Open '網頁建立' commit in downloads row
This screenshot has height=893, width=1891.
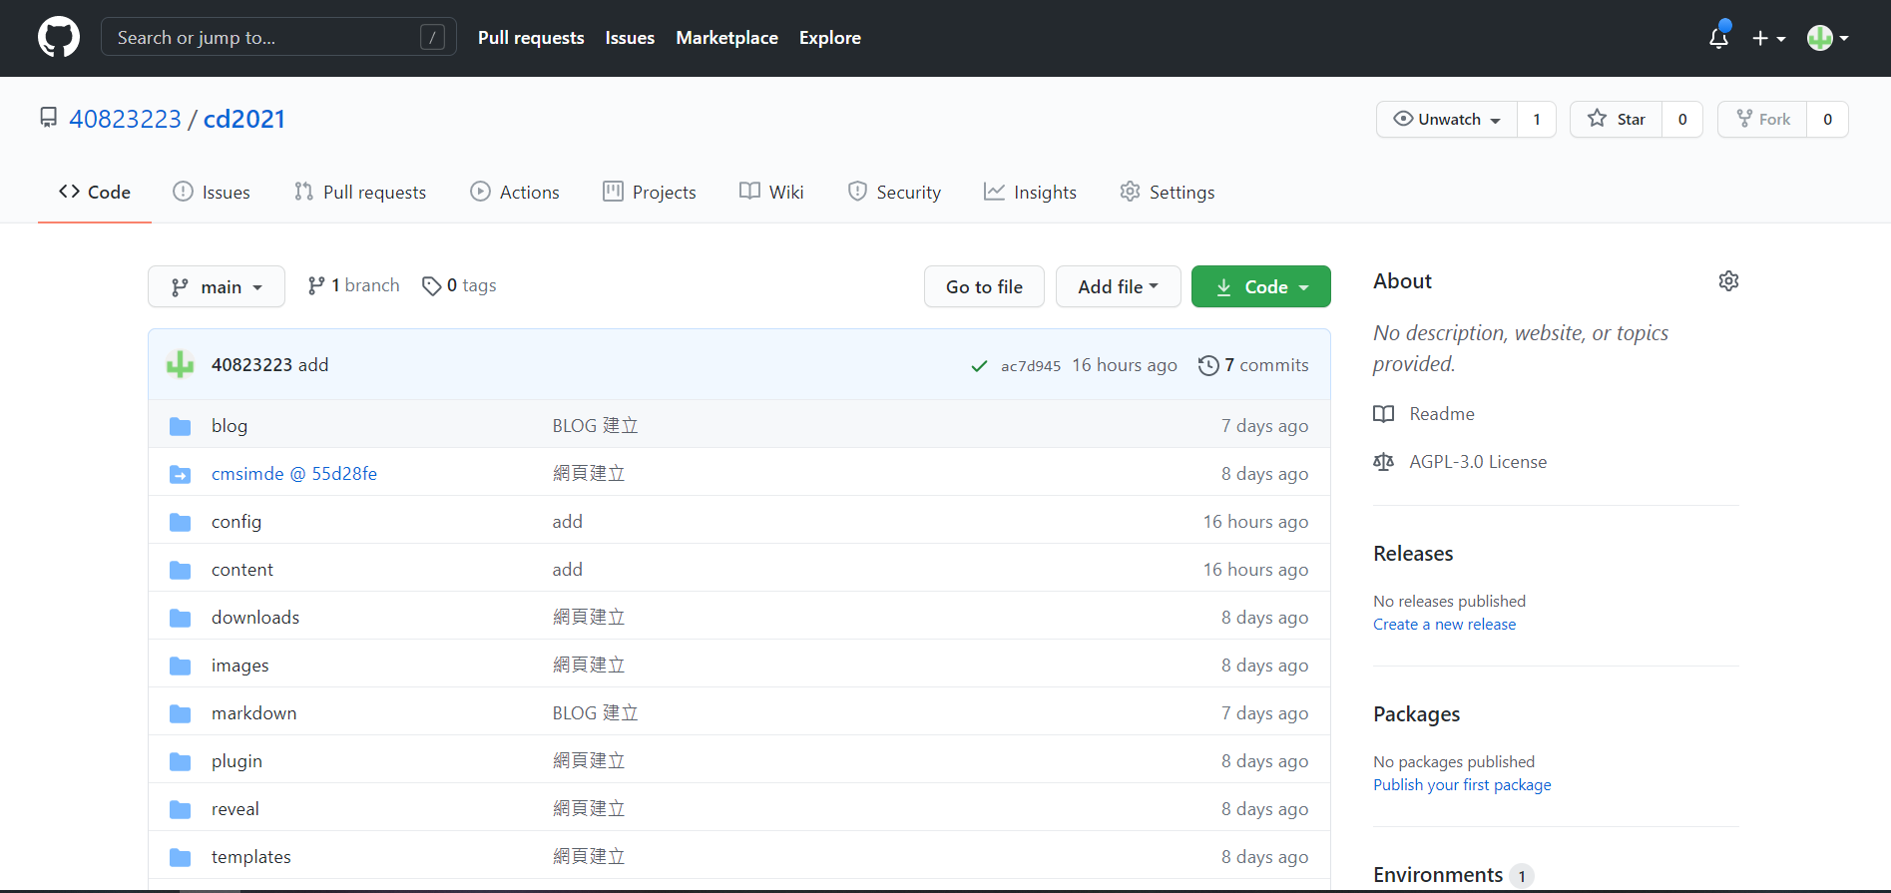pos(589,618)
